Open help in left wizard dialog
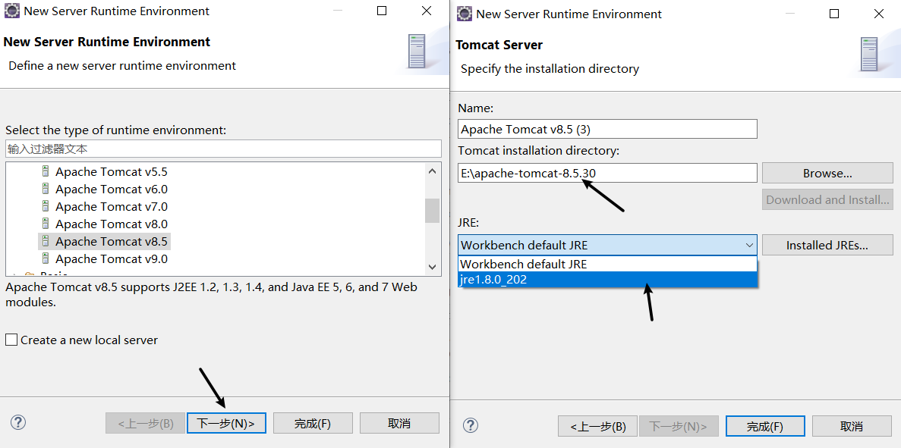Screen dimensions: 901x448 point(18,423)
